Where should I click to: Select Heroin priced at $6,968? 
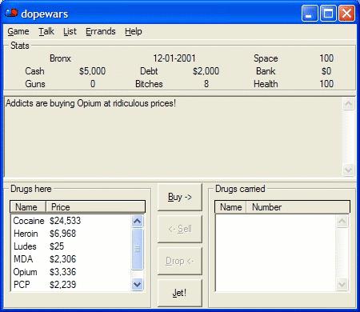[x=71, y=234]
